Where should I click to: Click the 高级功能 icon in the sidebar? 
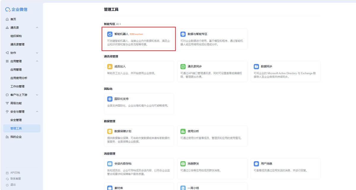(7, 103)
